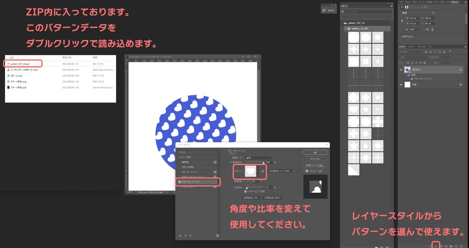Click OK in the Layer Style dialog

pos(315,152)
